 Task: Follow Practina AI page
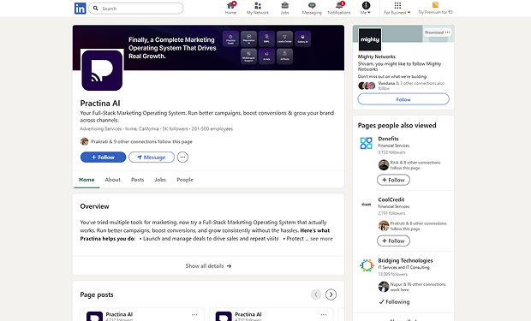(103, 158)
